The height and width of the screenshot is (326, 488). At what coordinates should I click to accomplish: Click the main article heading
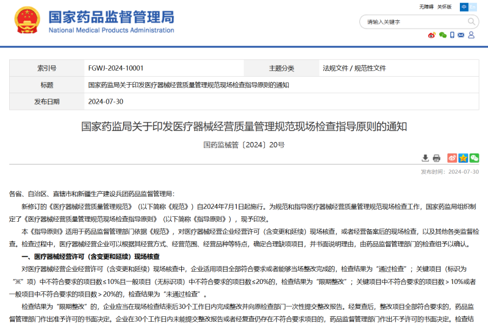click(244, 127)
